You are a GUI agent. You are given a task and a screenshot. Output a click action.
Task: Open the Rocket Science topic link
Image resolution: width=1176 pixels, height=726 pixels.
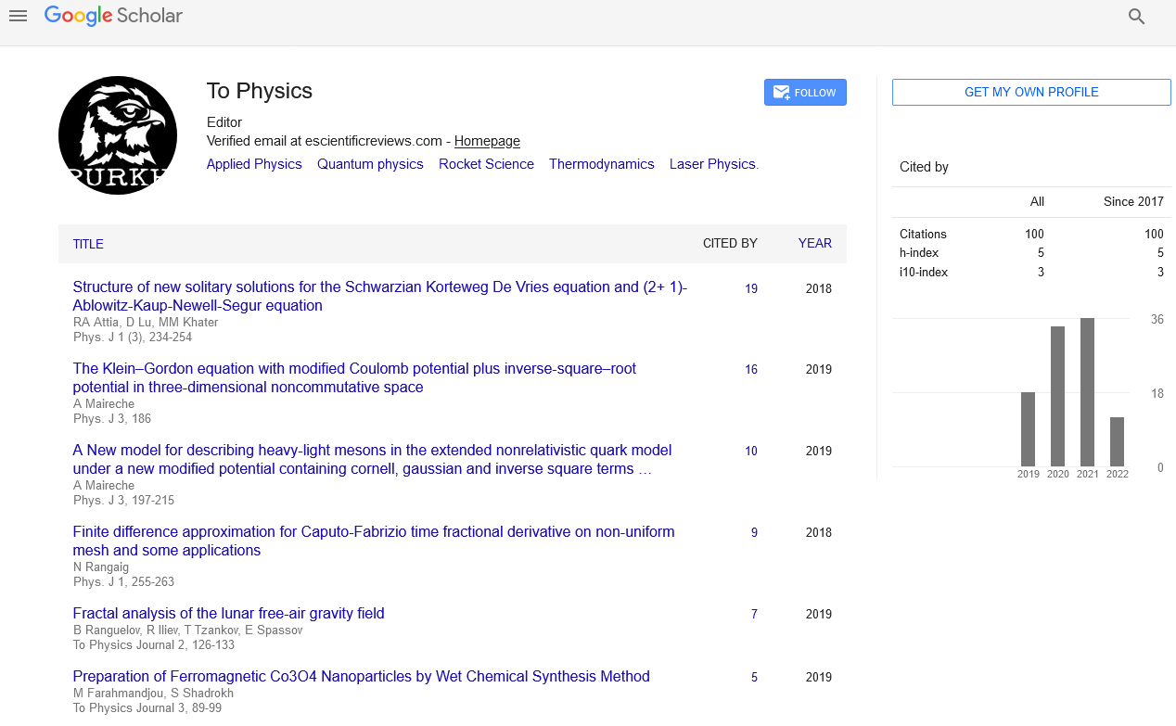coord(486,164)
